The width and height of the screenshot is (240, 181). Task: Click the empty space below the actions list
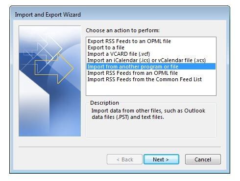click(151, 89)
